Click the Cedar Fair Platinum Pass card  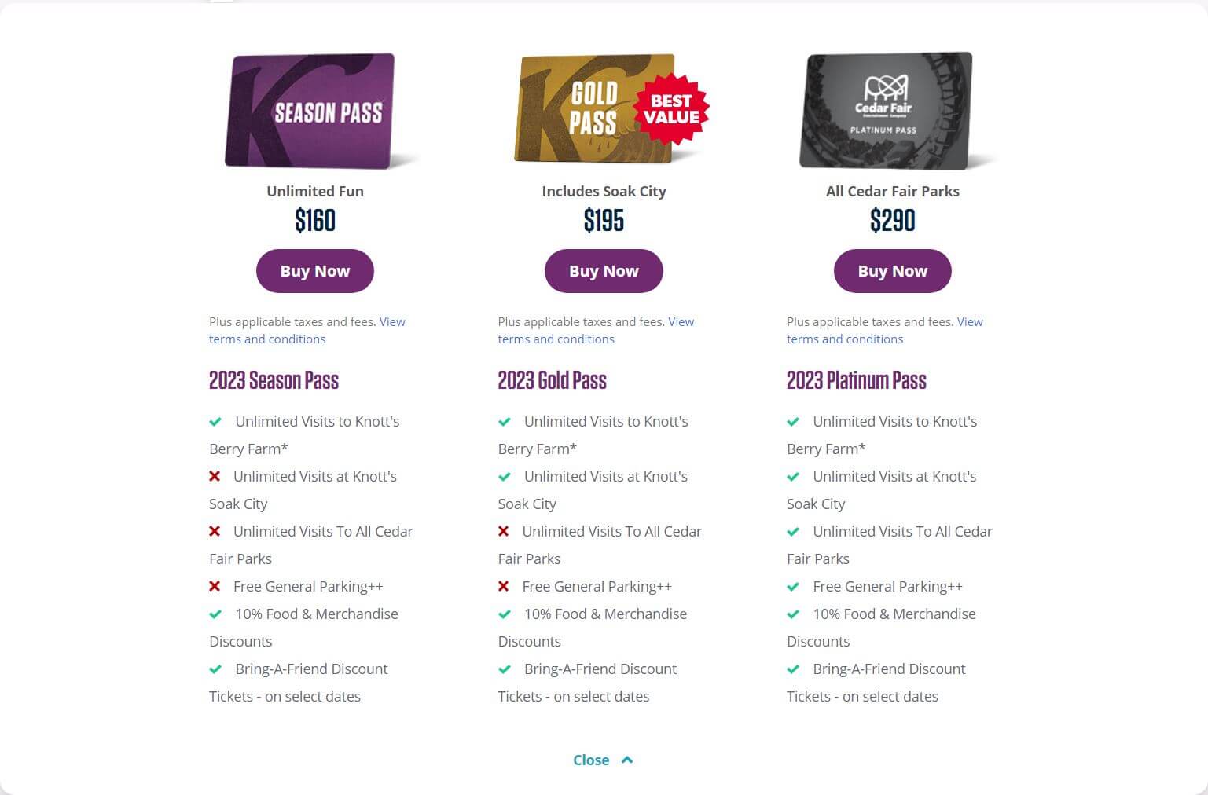[887, 111]
